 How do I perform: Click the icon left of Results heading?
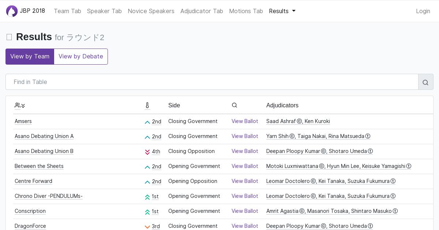(x=9, y=37)
